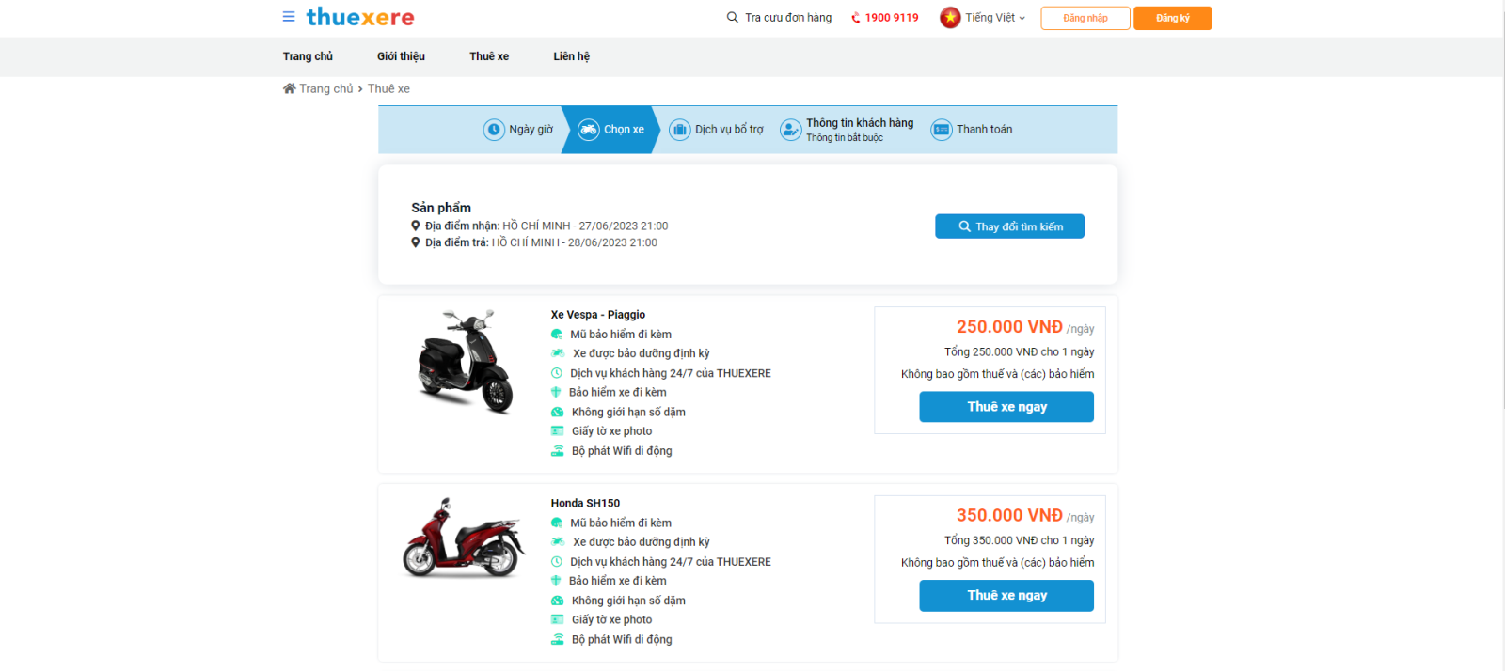Click the Đăng nhập button

(1085, 18)
